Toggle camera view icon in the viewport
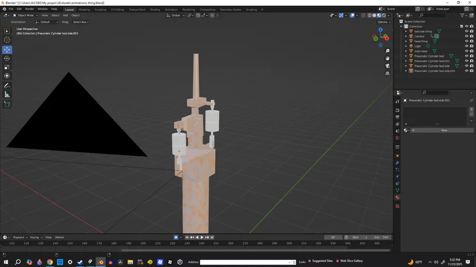476x267 pixels. pyautogui.click(x=387, y=66)
